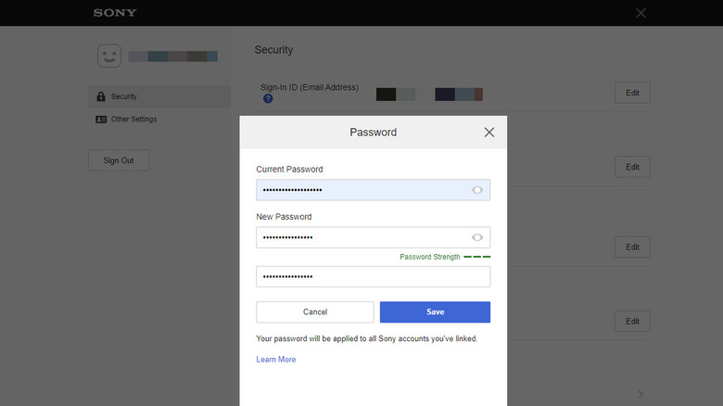Expand the bottom-right chevron arrow
723x406 pixels.
(x=641, y=394)
